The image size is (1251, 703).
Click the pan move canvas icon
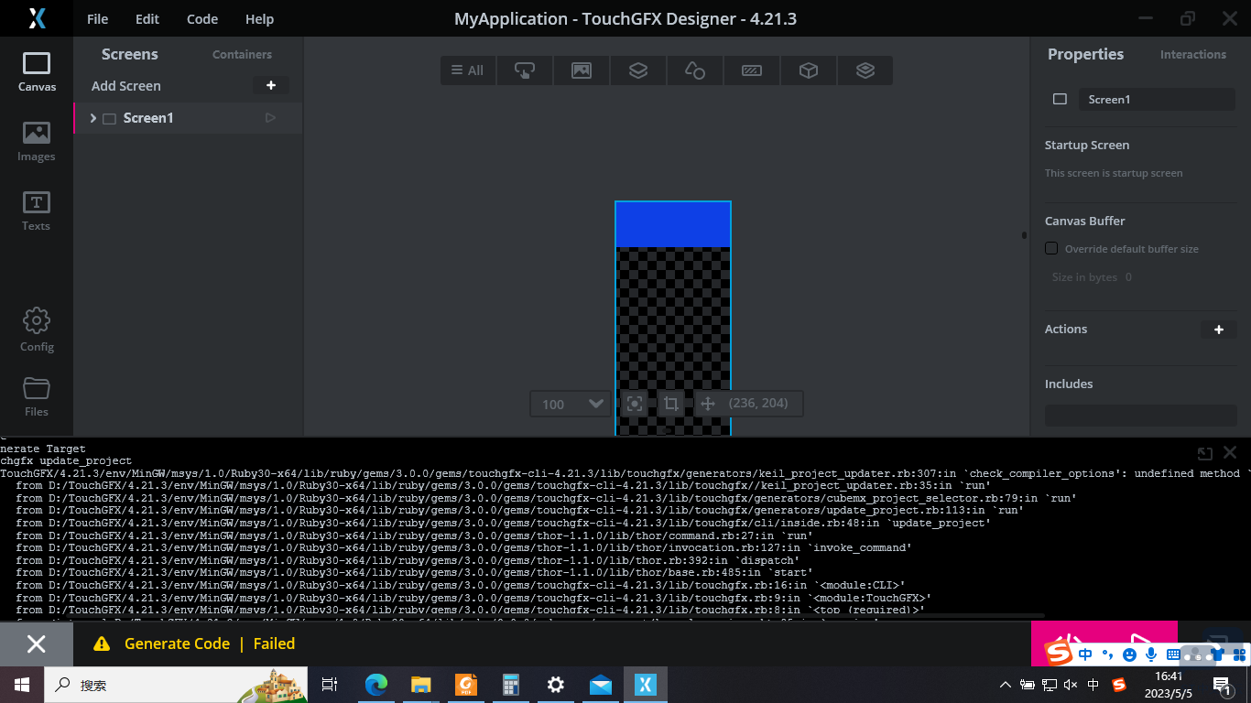point(707,404)
